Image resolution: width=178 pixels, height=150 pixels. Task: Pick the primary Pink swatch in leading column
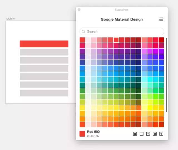pyautogui.click(x=82, y=46)
